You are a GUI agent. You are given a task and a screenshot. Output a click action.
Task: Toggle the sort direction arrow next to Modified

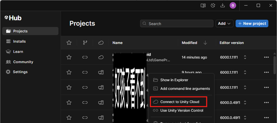(205, 43)
